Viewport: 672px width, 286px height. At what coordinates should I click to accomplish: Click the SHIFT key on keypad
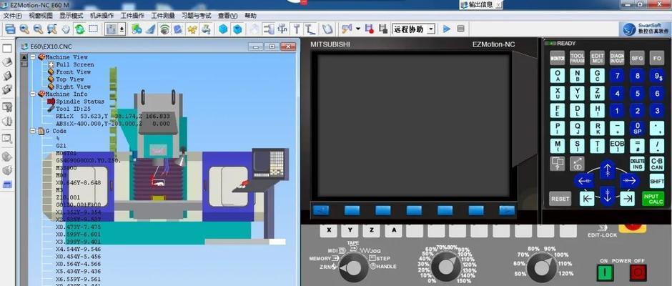[x=656, y=180]
